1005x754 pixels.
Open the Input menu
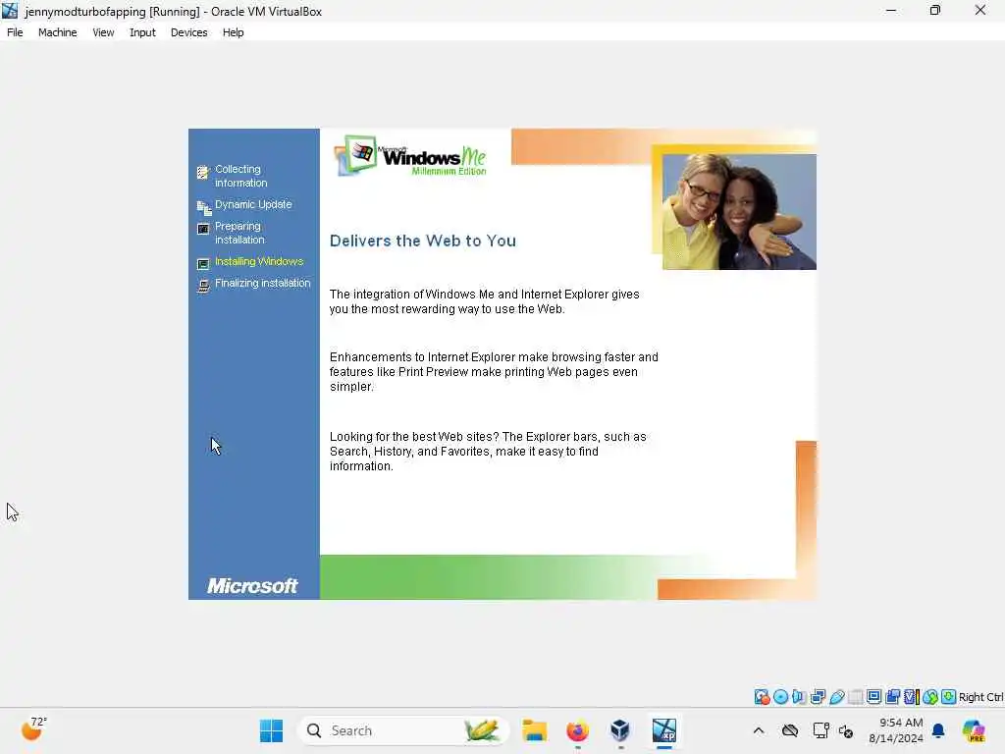point(142,32)
